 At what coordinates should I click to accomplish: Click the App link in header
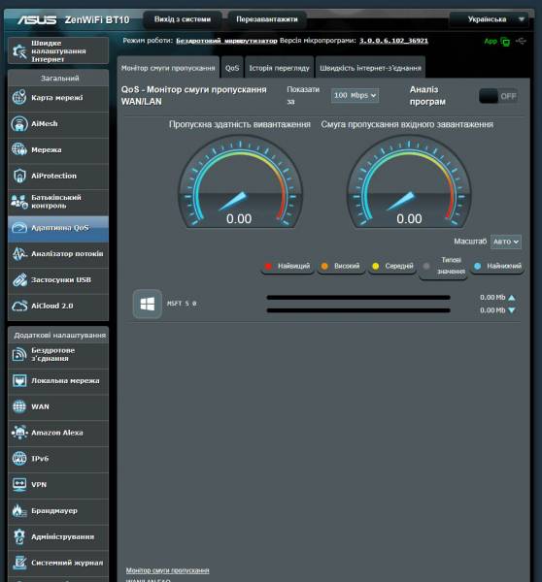(x=491, y=41)
